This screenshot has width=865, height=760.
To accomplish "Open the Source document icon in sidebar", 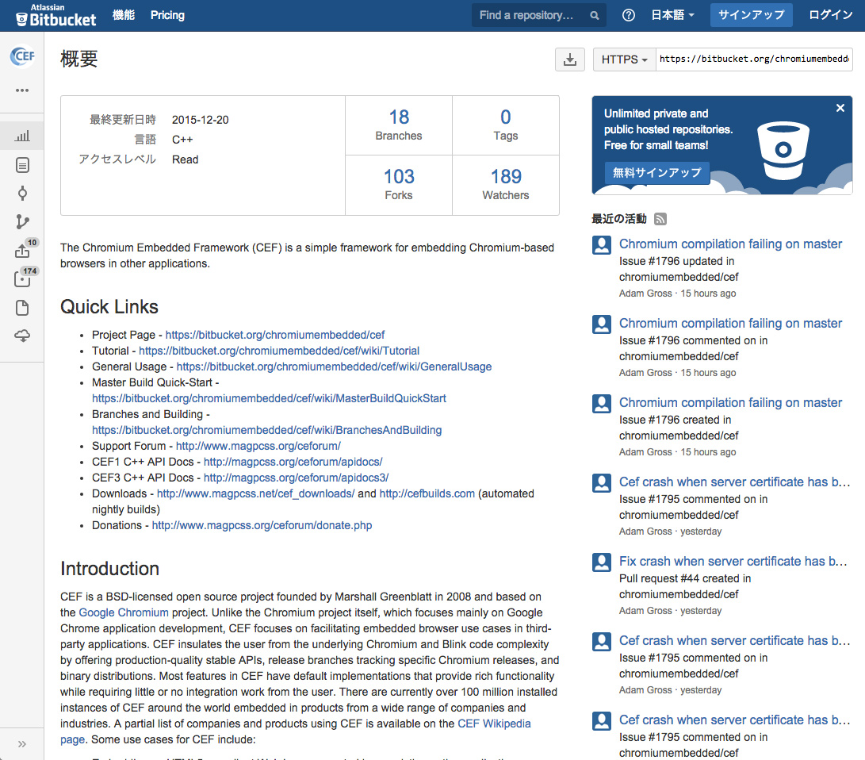I will pos(22,165).
